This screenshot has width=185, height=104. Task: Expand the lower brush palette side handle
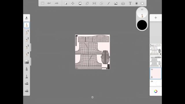pyautogui.click(x=31, y=62)
